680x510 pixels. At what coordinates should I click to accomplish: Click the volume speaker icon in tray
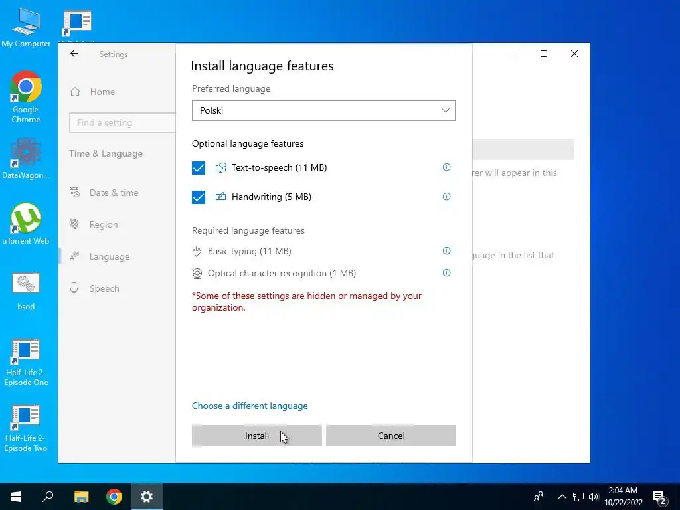coord(594,497)
